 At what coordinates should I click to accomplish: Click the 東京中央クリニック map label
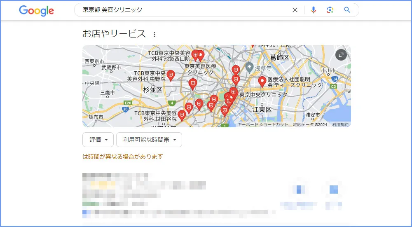click(264, 94)
